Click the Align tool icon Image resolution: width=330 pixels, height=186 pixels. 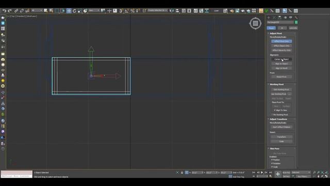tap(177, 11)
